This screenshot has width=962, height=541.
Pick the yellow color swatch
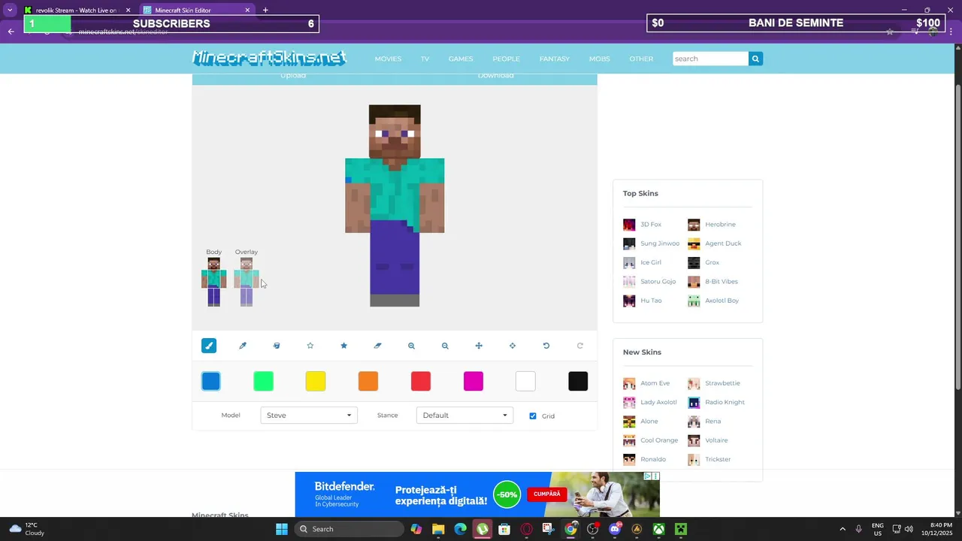(316, 381)
